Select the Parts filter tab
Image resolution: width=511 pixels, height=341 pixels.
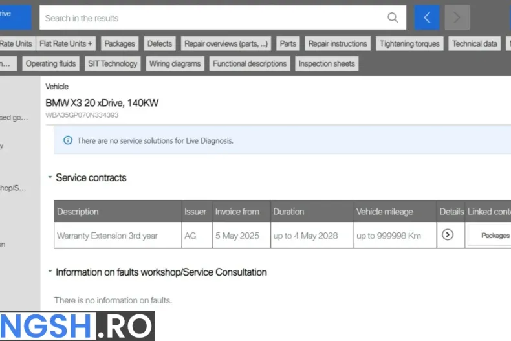click(x=288, y=44)
